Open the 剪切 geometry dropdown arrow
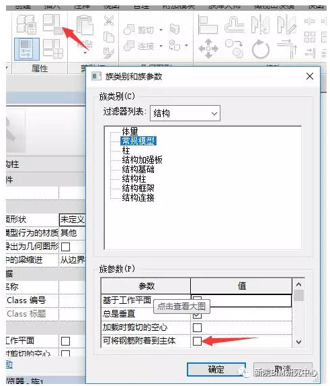Image resolution: width=330 pixels, height=386 pixels. coord(161,30)
